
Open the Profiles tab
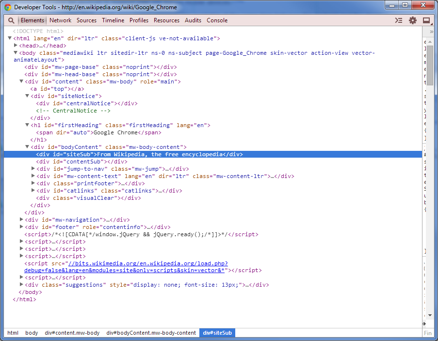[x=139, y=20]
